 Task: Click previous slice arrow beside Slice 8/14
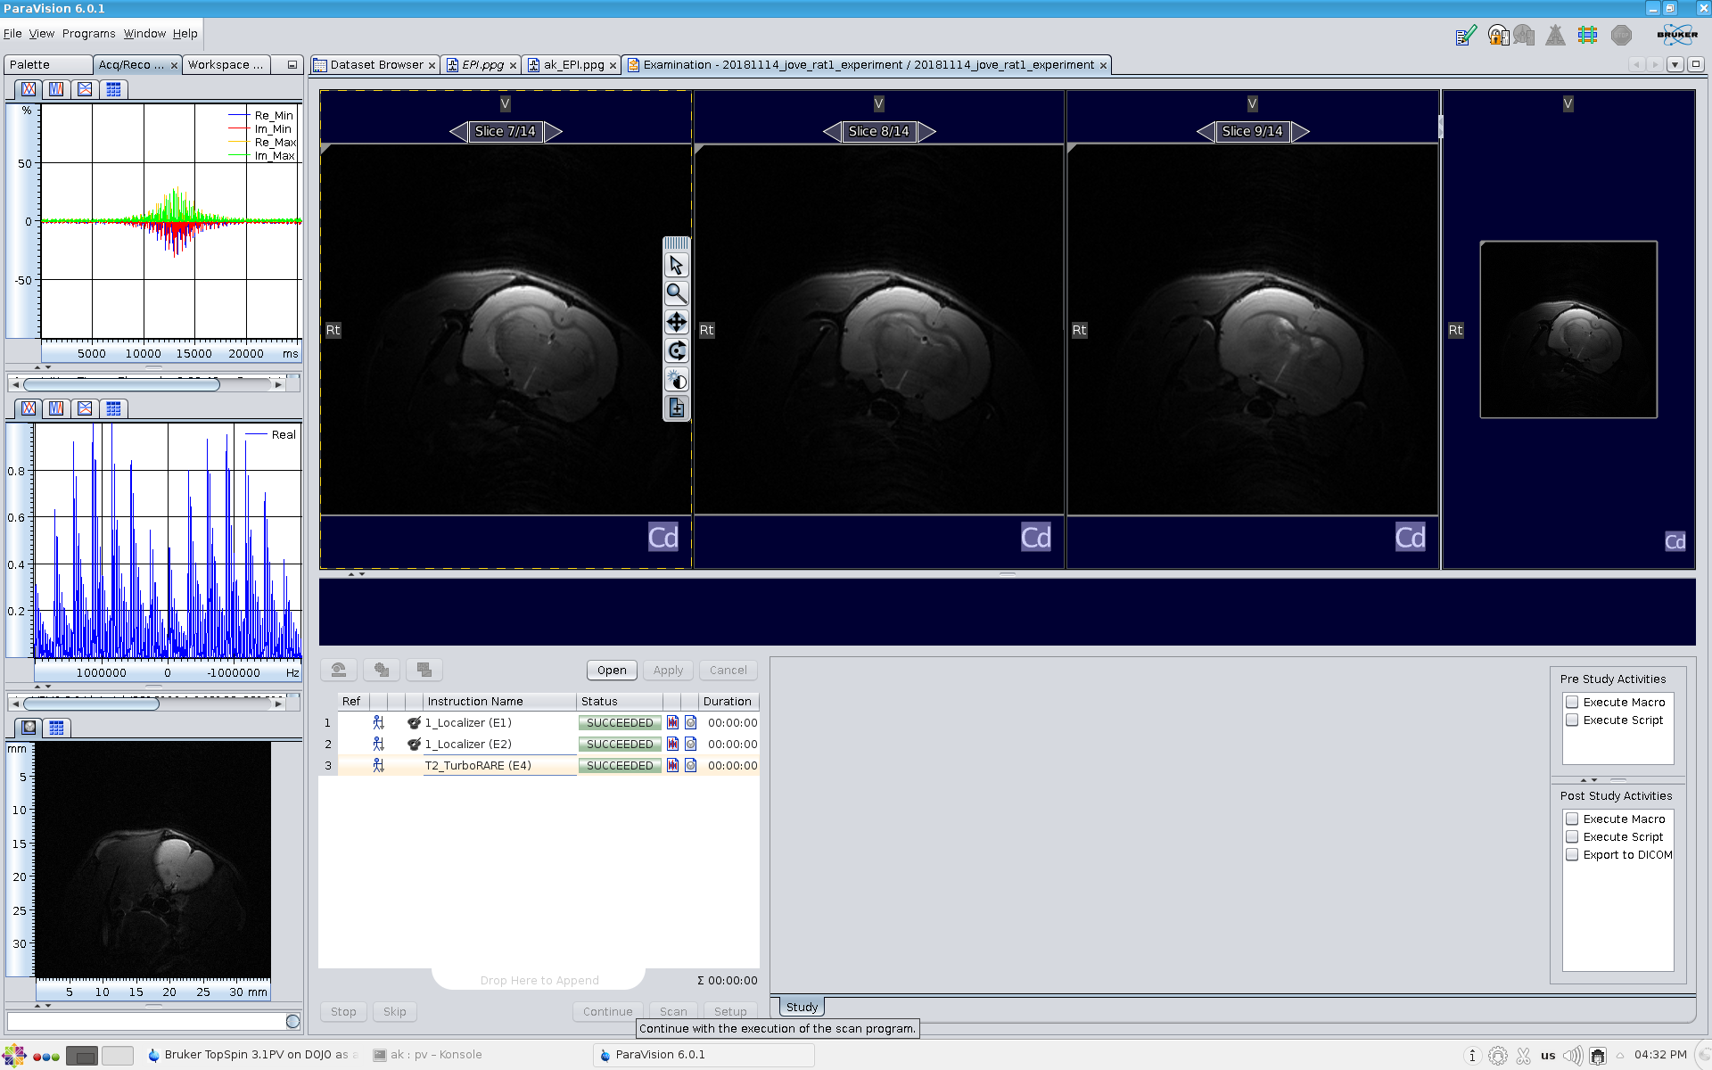pyautogui.click(x=831, y=132)
